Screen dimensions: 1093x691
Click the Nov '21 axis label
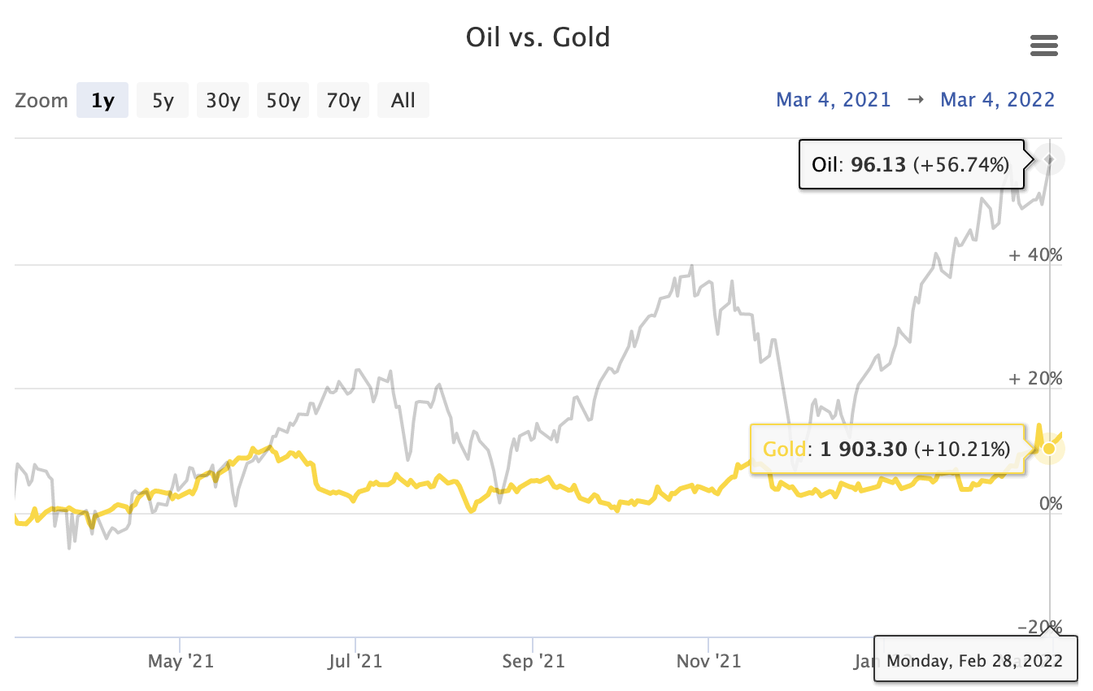click(x=708, y=661)
